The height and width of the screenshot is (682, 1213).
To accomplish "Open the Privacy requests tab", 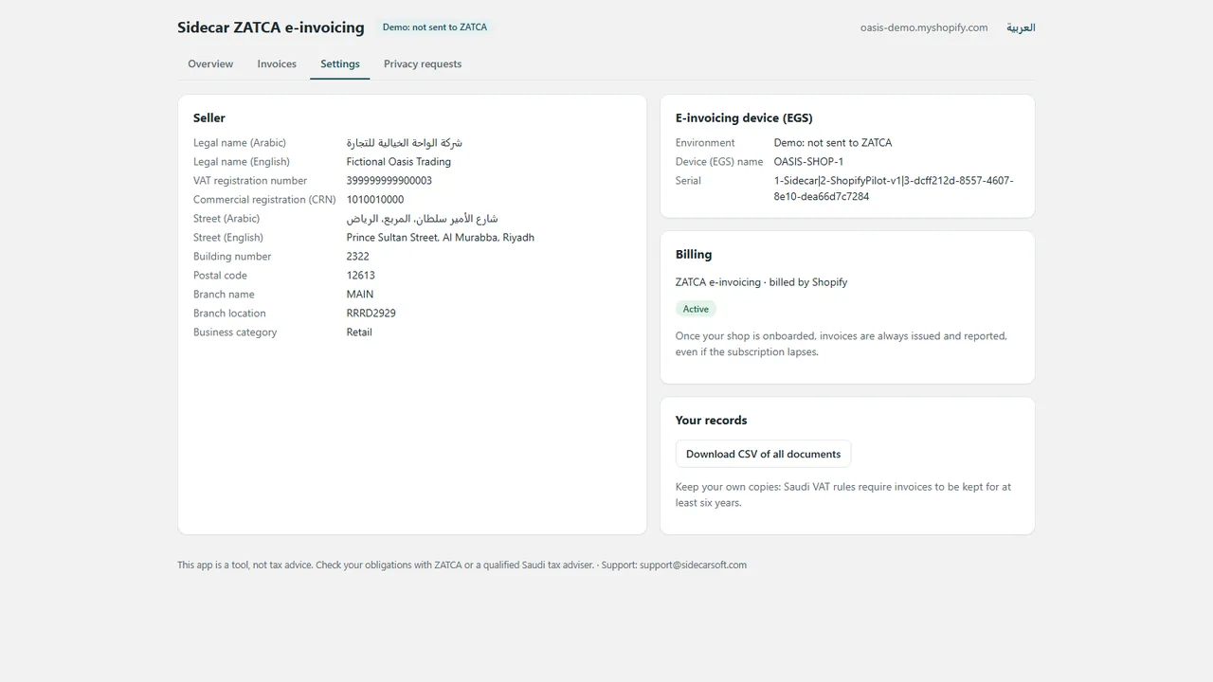I will pyautogui.click(x=423, y=63).
